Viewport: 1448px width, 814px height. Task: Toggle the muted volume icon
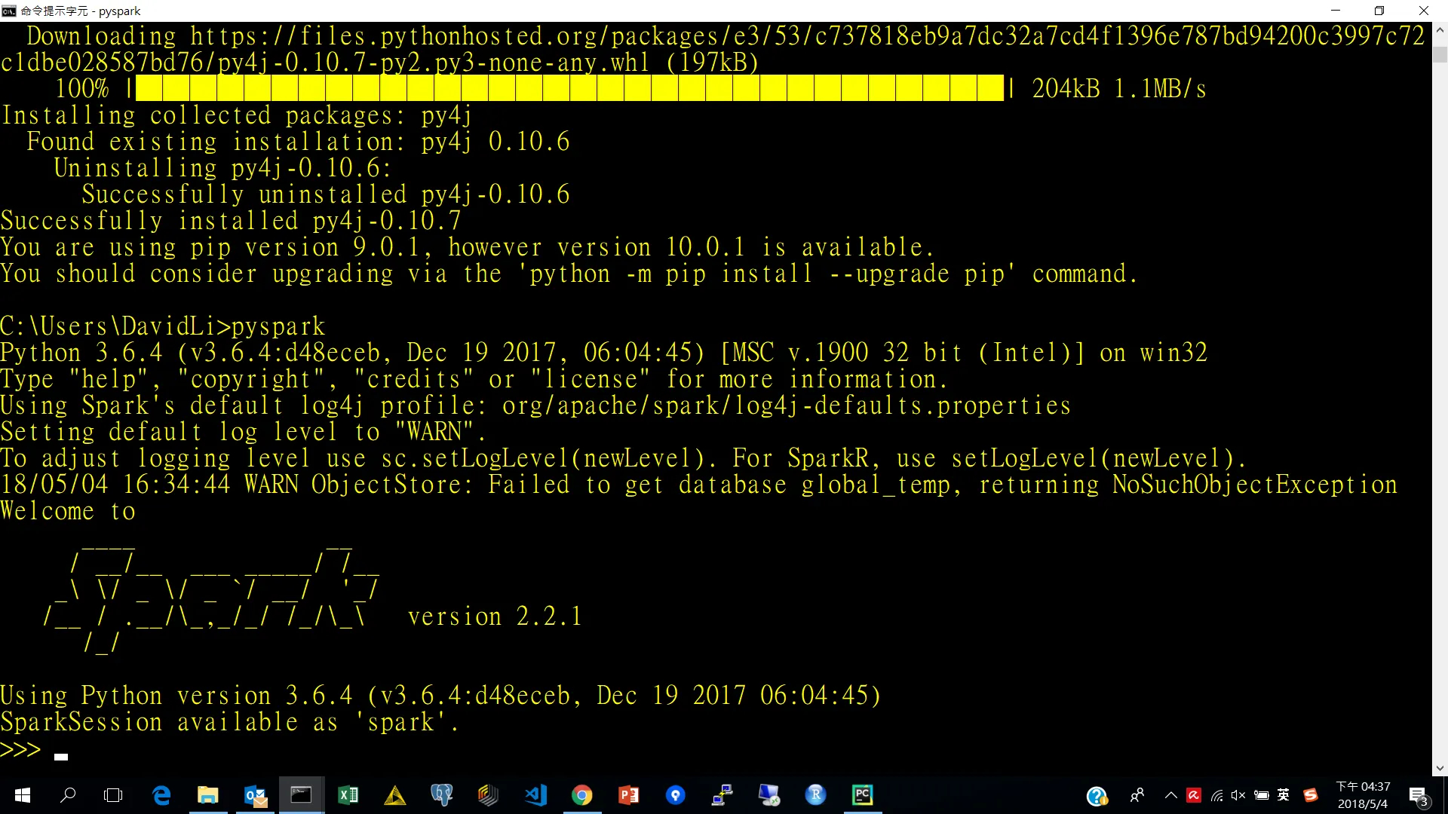click(1238, 795)
